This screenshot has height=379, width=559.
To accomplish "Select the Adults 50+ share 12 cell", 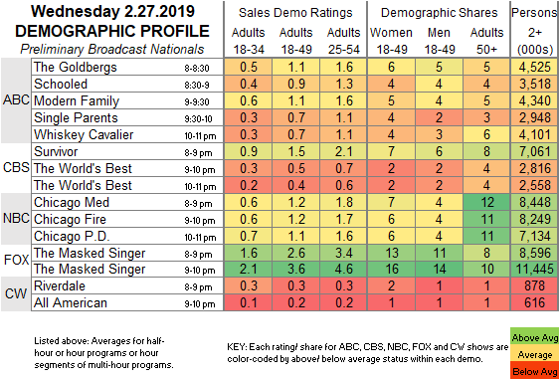I will (486, 202).
